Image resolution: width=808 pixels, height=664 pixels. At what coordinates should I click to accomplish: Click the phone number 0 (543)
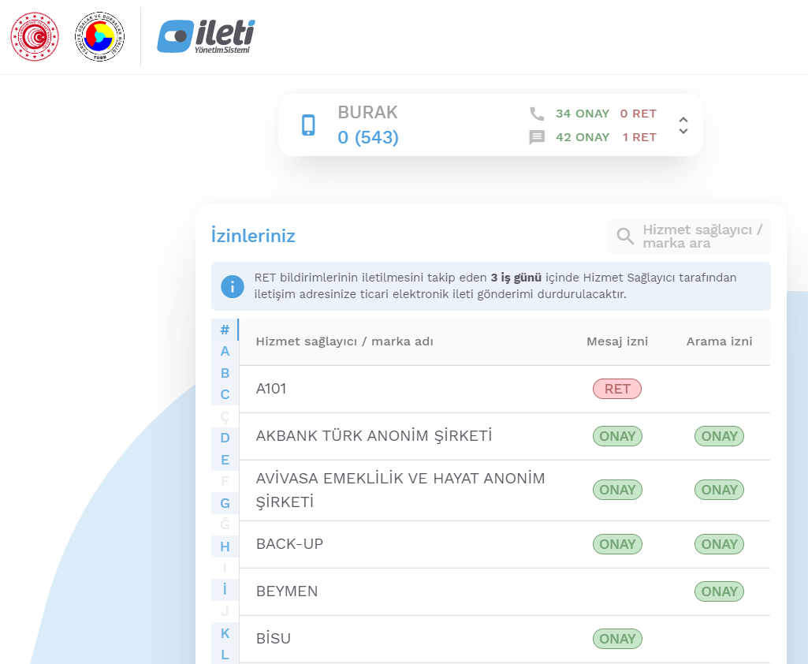368,137
